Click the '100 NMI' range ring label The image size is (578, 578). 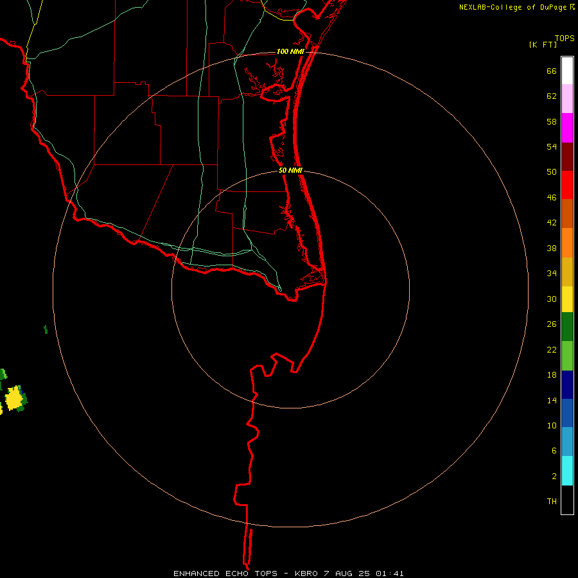point(290,51)
